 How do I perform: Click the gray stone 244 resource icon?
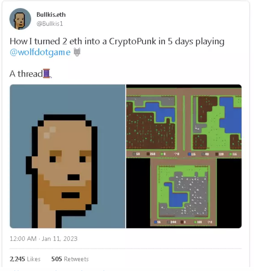(x=169, y=222)
